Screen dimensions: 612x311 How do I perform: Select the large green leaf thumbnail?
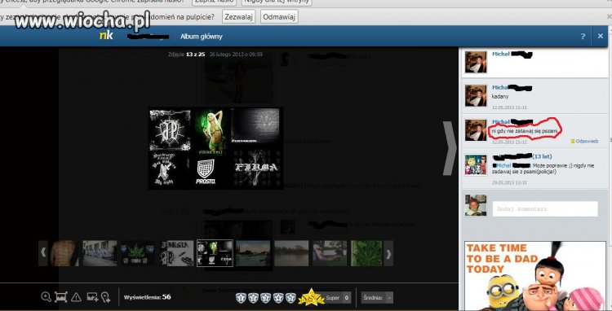pyautogui.click(x=366, y=253)
